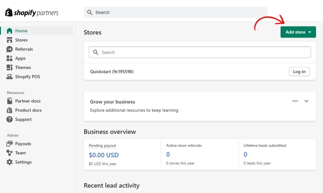Click the Stores storefront icon
The image size is (323, 193).
(9, 40)
